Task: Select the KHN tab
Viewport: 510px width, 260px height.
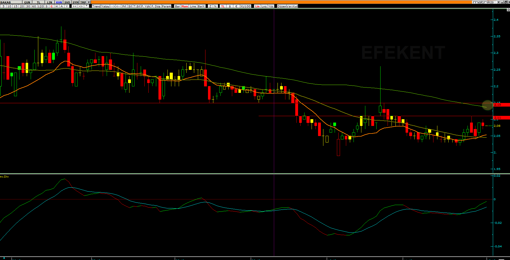Action: 59,2
